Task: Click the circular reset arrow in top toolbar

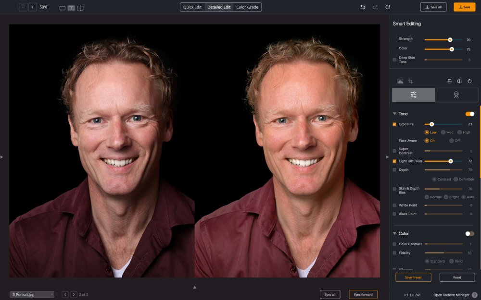Action: (388, 7)
